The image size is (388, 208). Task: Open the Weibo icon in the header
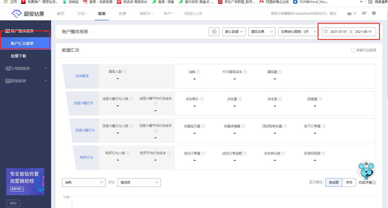(364, 13)
